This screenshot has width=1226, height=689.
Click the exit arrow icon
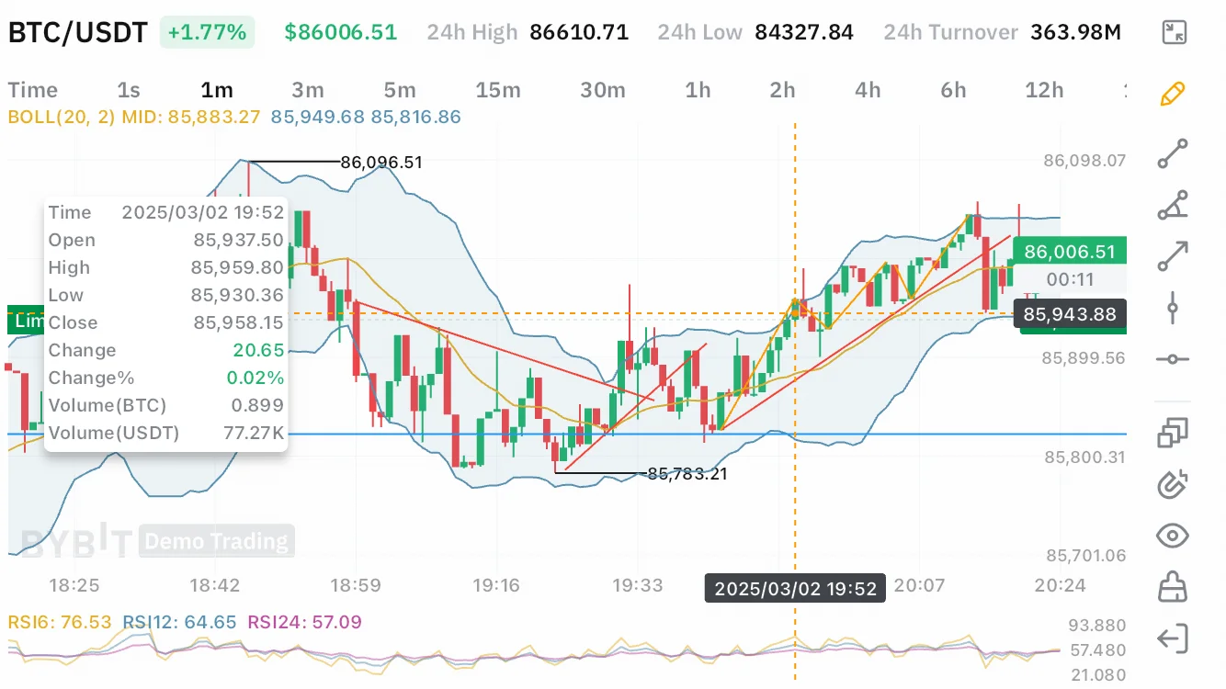pos(1174,638)
